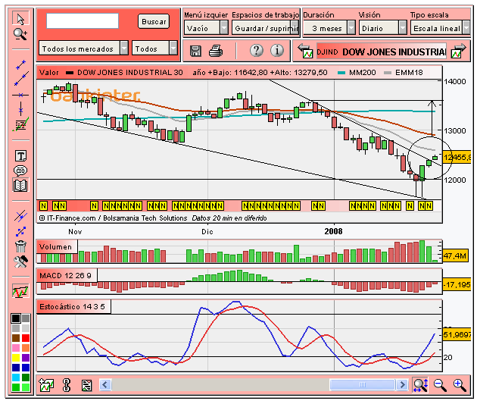Click the search text field
This screenshot has width=477, height=401.
coord(83,20)
